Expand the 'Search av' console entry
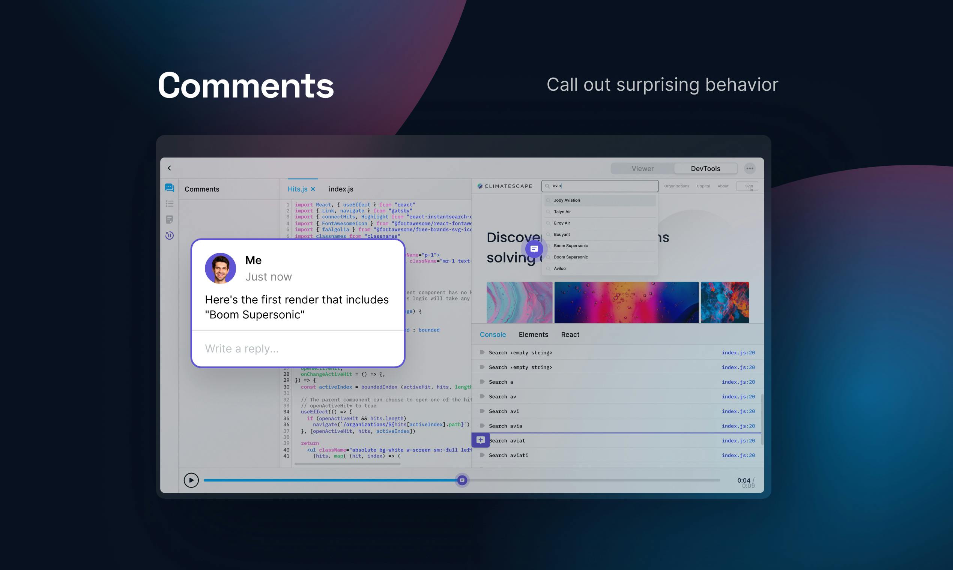 point(482,396)
